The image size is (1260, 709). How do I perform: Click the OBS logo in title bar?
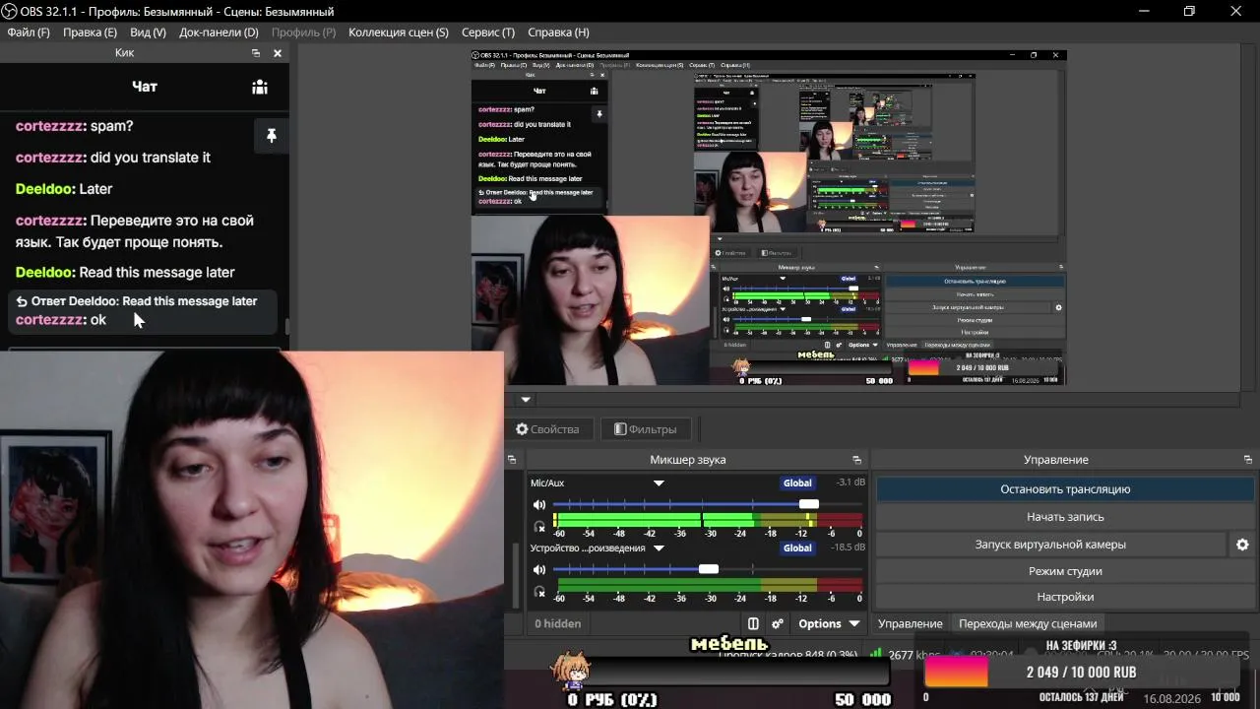click(11, 11)
